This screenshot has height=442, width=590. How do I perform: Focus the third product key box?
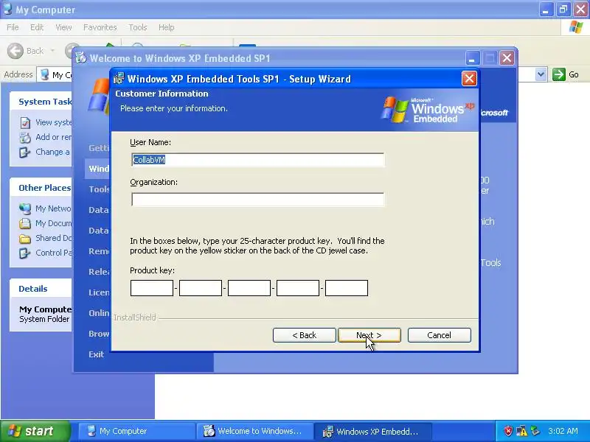249,288
